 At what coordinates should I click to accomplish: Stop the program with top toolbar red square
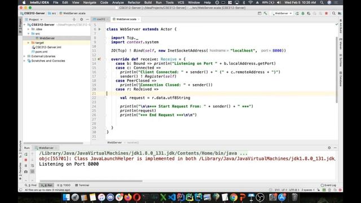pos(327,14)
